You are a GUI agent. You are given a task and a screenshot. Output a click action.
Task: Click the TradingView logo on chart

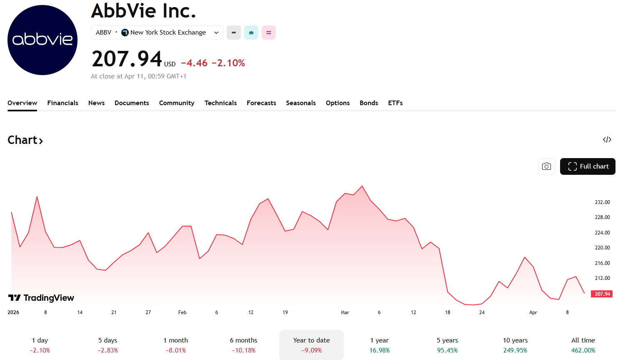coord(41,298)
